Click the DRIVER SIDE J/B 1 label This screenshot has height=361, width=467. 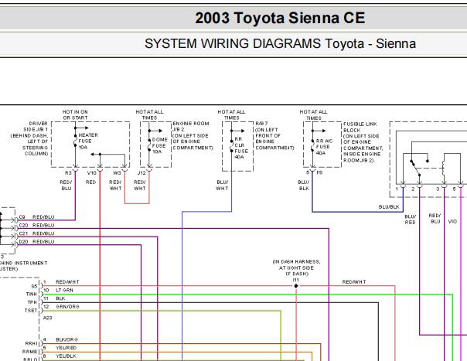point(36,126)
